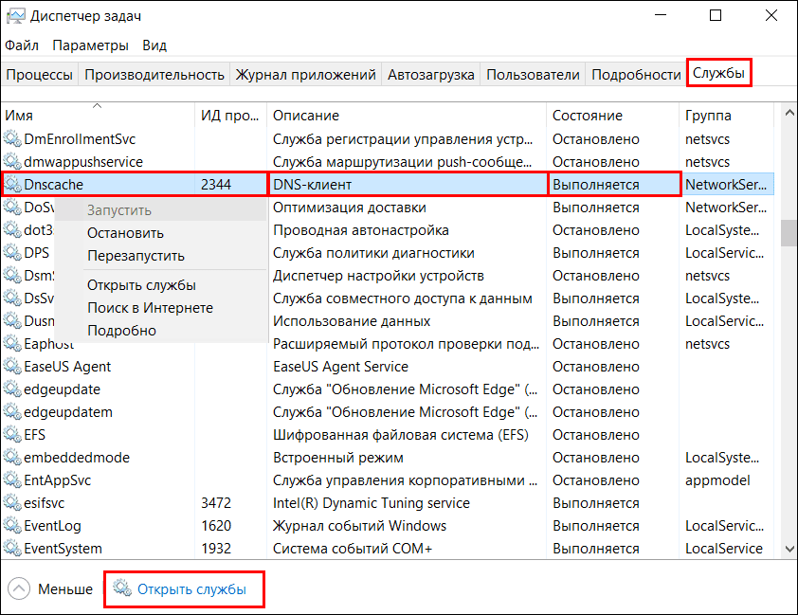Click the gear icon of EFS service
Image resolution: width=798 pixels, height=615 pixels.
[12, 434]
